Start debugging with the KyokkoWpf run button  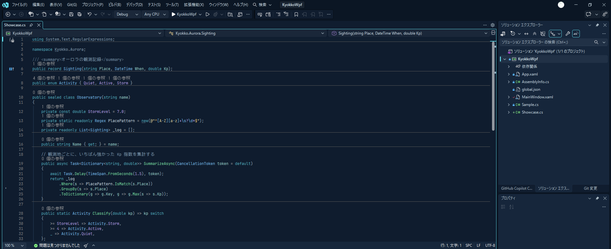184,14
